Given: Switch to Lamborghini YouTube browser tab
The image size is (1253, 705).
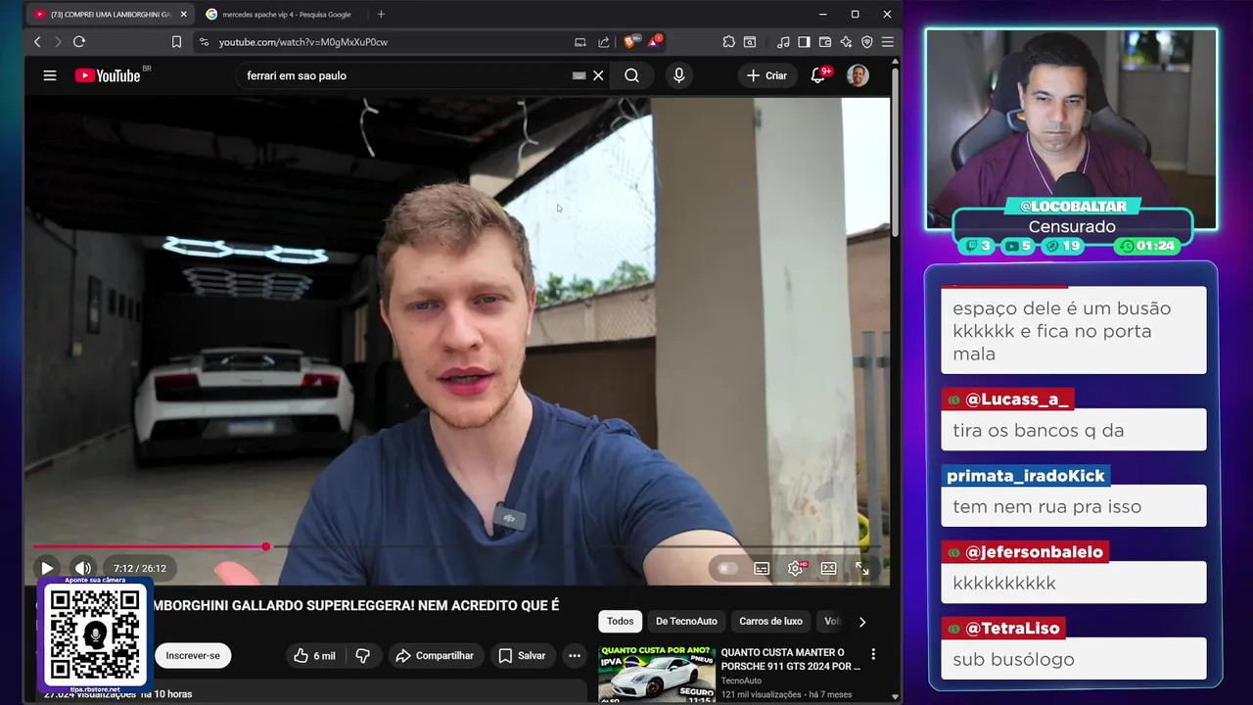Looking at the screenshot, I should (x=108, y=14).
